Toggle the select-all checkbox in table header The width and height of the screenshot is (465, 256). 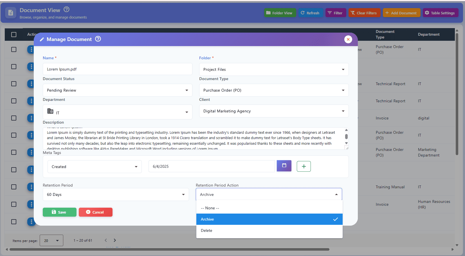[x=14, y=35]
